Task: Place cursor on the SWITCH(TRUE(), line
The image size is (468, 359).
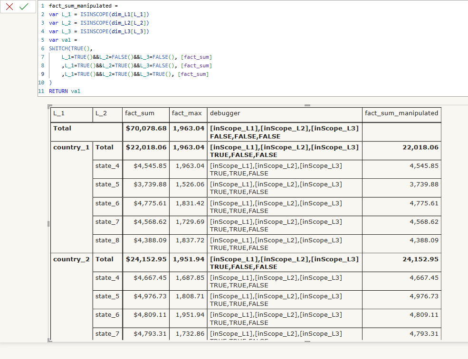Action: (71, 48)
